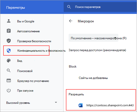Open the Поисковой search engine section

tap(25, 71)
